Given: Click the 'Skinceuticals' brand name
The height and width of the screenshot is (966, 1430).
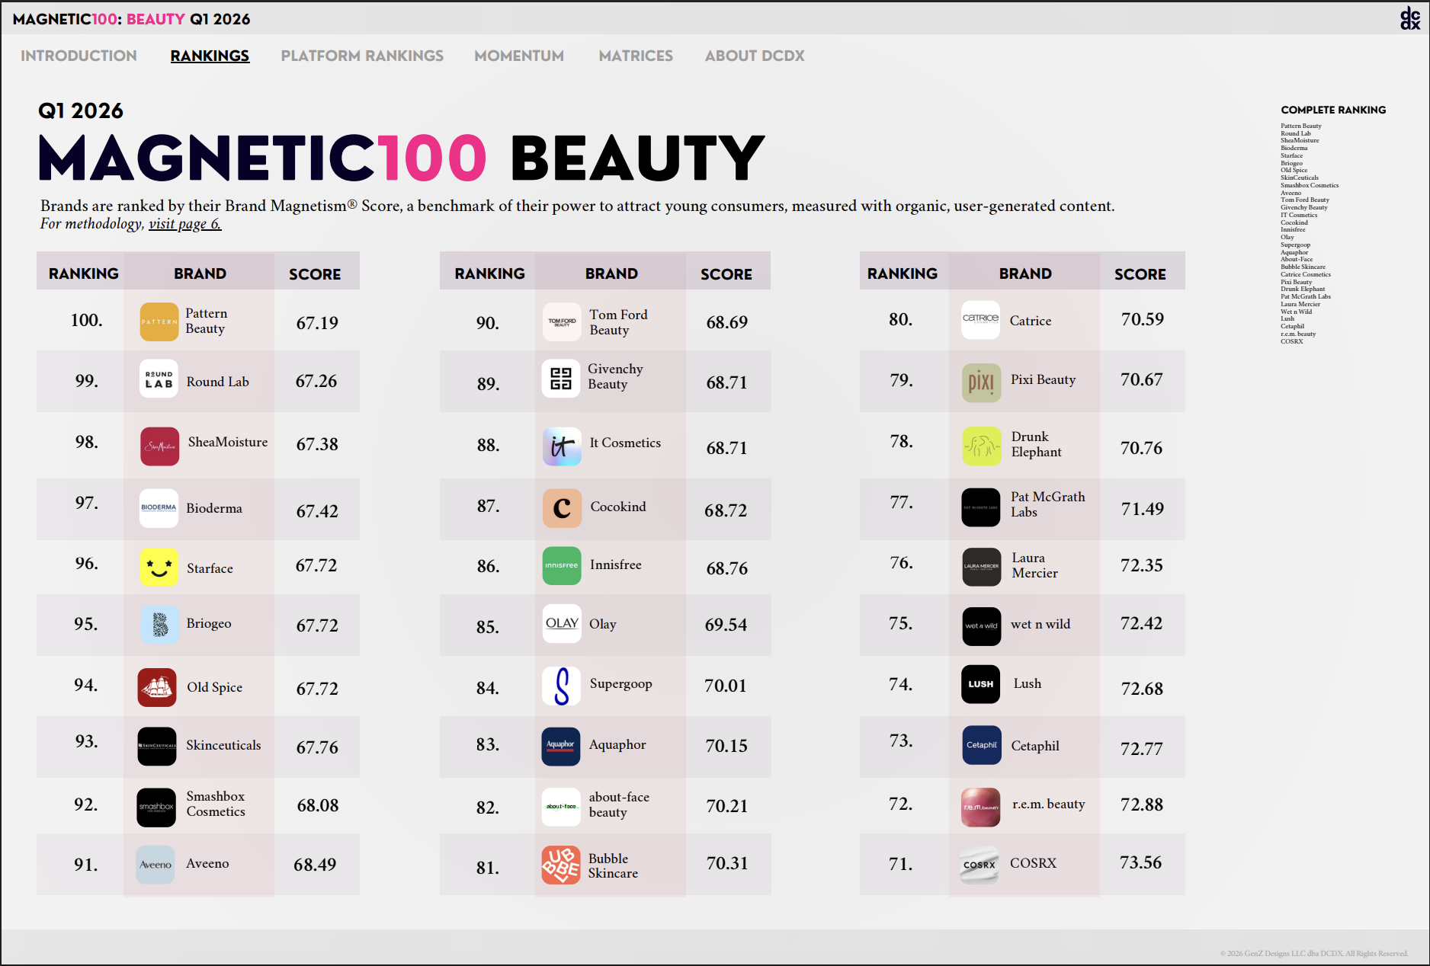Looking at the screenshot, I should (x=223, y=745).
